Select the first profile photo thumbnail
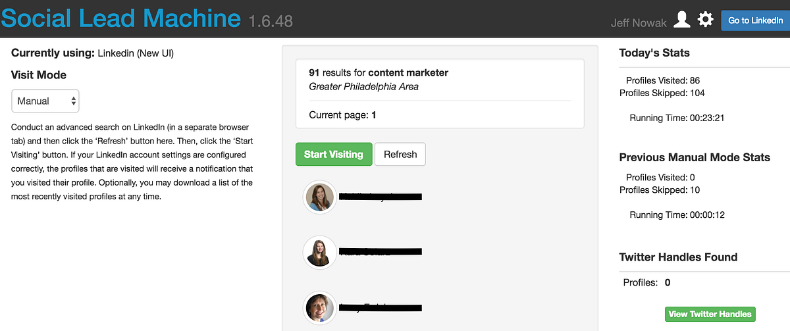Screen dimensions: 790x331 click(321, 197)
